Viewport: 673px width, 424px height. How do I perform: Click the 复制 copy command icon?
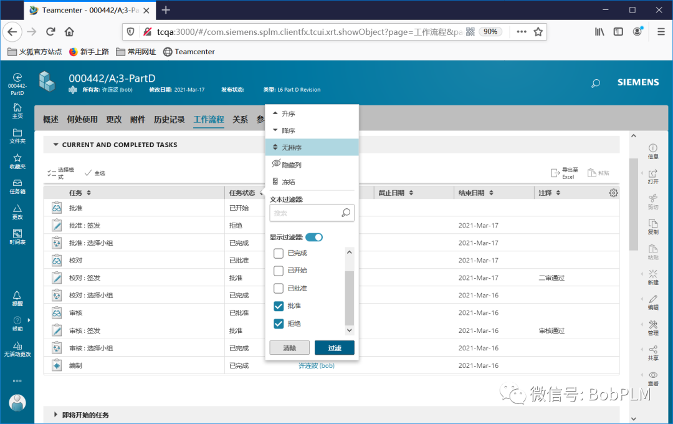tap(653, 227)
